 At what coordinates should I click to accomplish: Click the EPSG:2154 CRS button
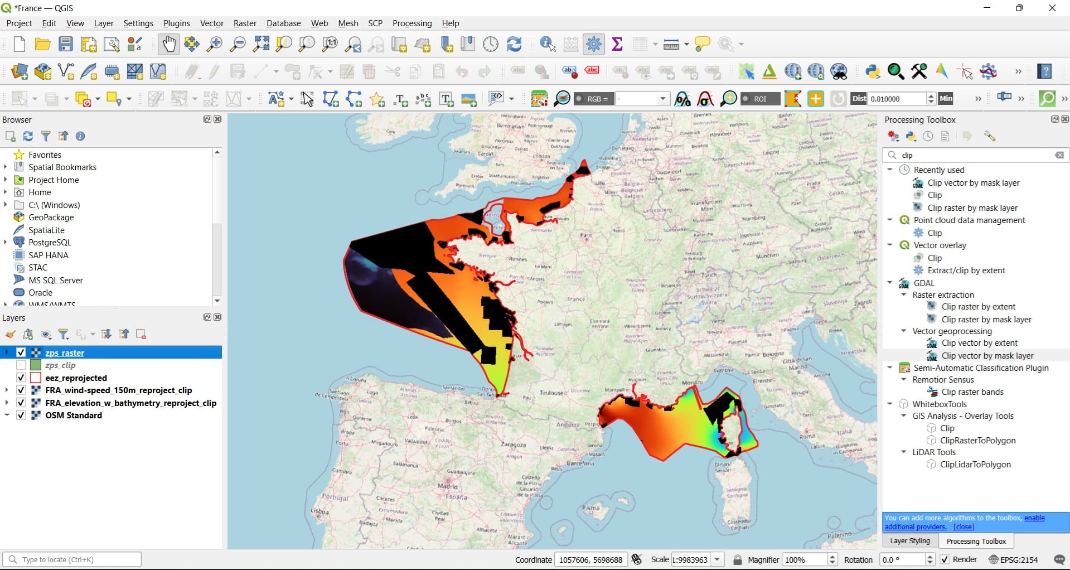pos(1013,559)
